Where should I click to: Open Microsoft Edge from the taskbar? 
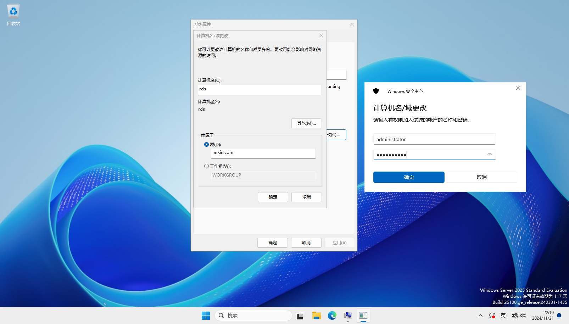pos(332,315)
